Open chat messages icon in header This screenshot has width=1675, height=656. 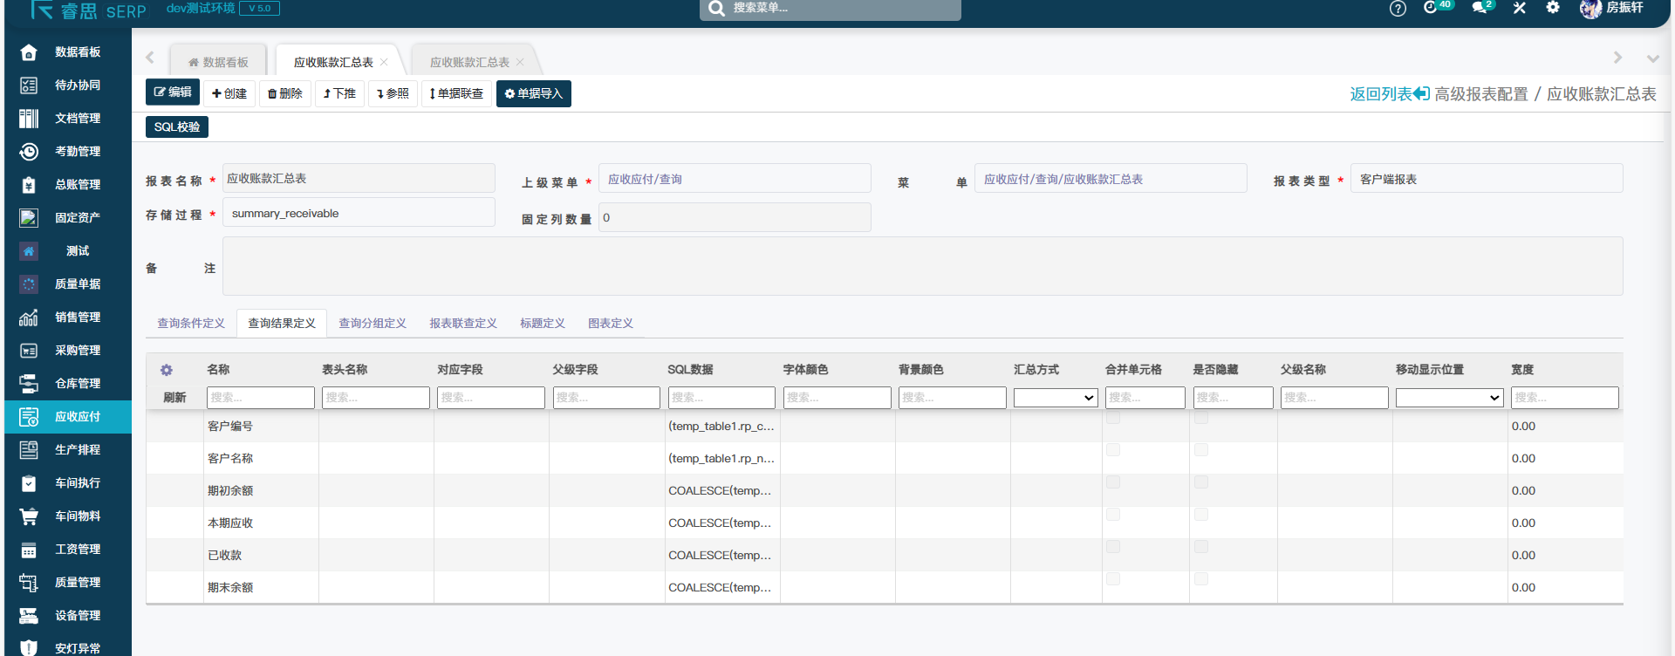point(1480,8)
